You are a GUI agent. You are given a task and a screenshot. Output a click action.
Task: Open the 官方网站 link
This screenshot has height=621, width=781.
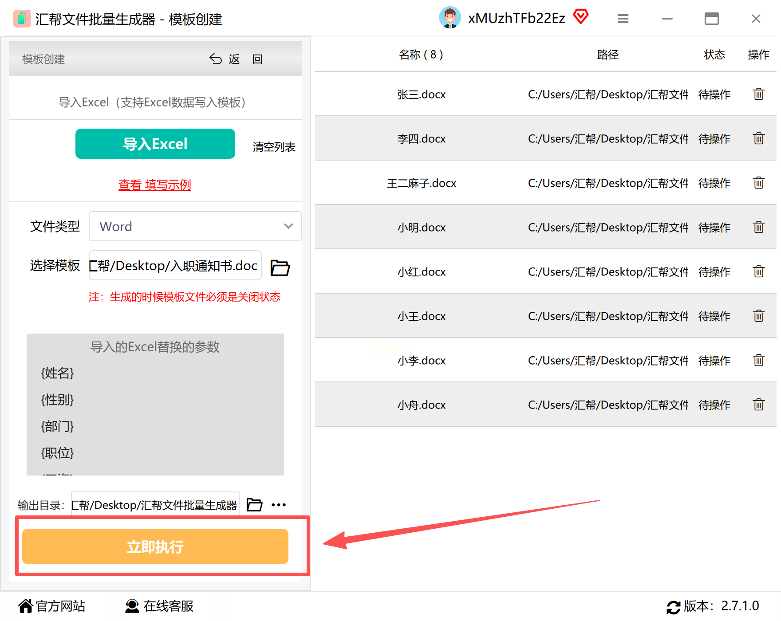[52, 606]
